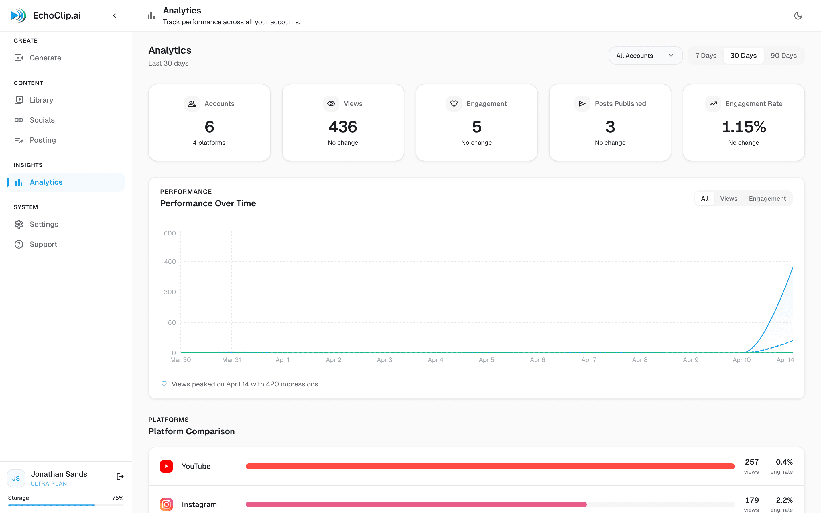Collapse the sidebar with the chevron
Viewport: 821px width, 513px height.
114,15
